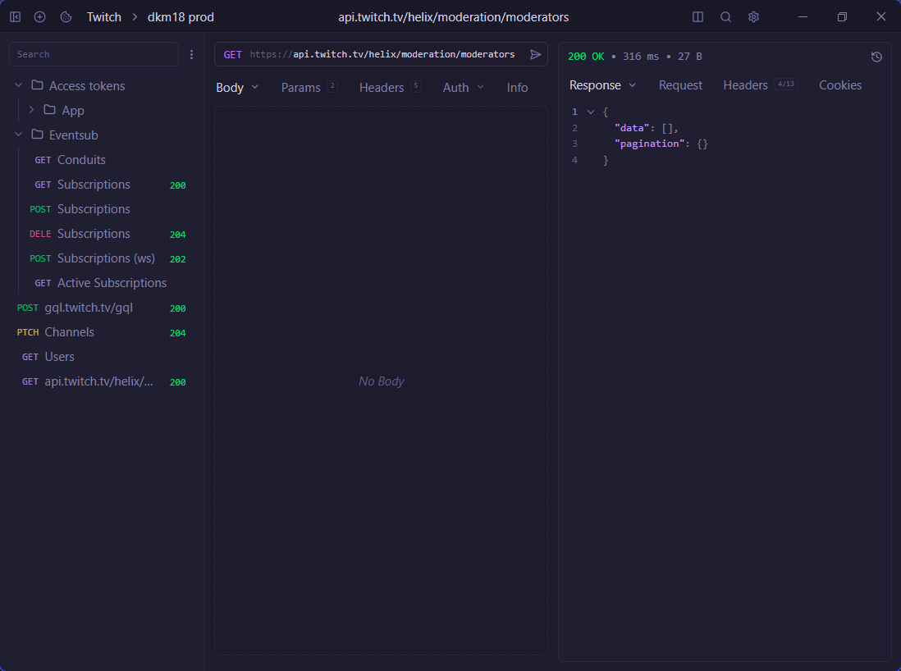
Task: Open the dkm18 prod environment breadcrumb
Action: point(181,17)
